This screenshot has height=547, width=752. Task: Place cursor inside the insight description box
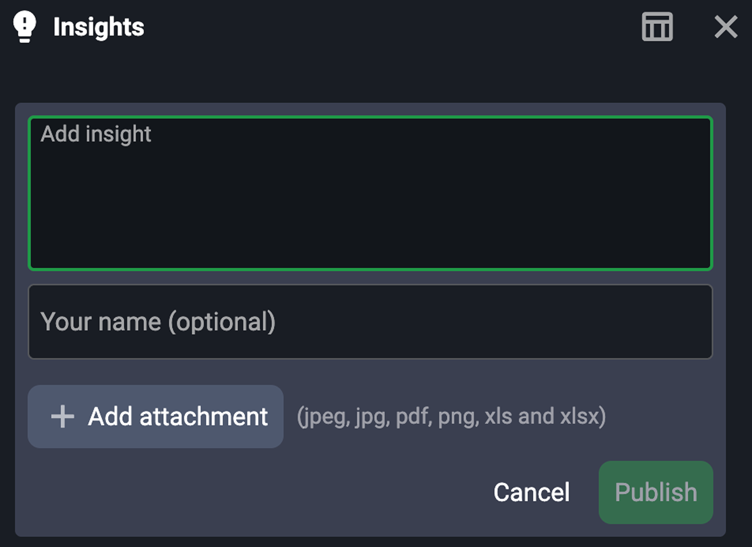[369, 192]
